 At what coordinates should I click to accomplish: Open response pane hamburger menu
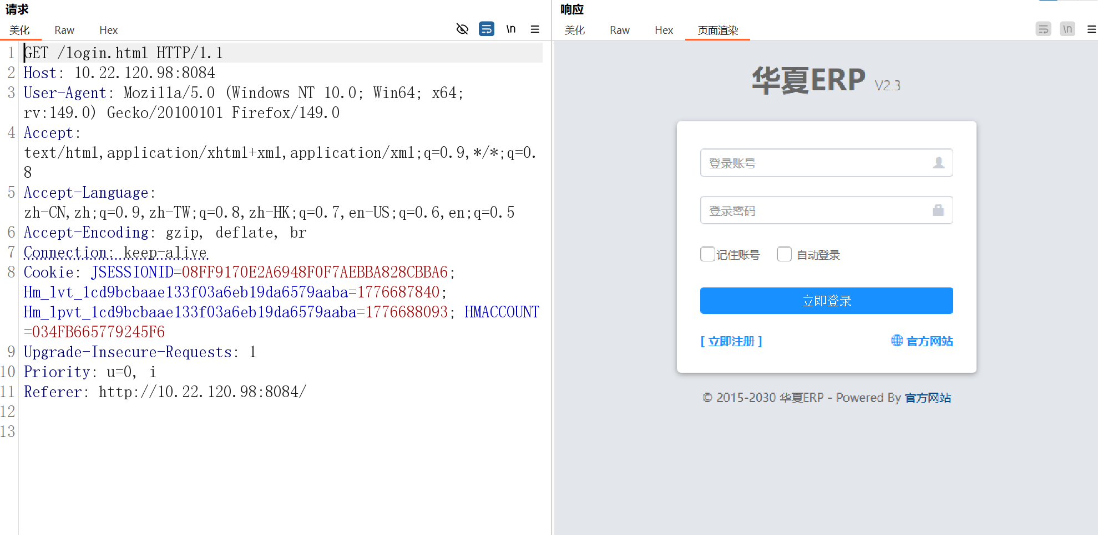pos(1091,29)
